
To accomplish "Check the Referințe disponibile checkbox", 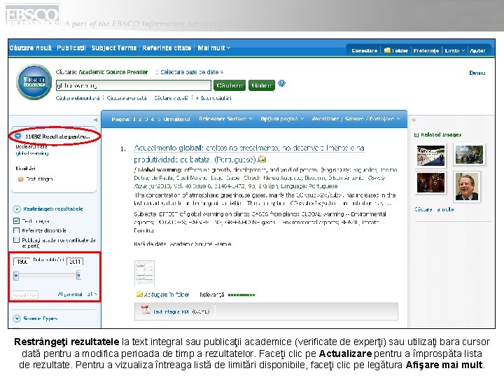I will coord(16,230).
